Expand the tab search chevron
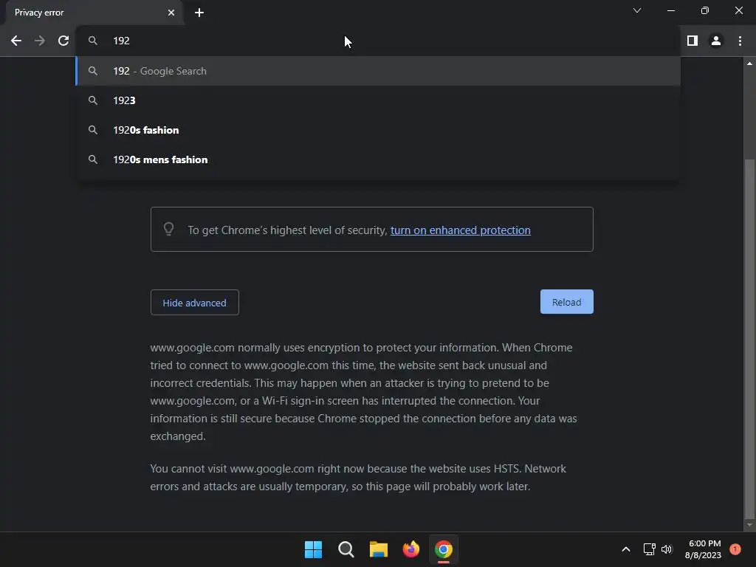 point(637,10)
